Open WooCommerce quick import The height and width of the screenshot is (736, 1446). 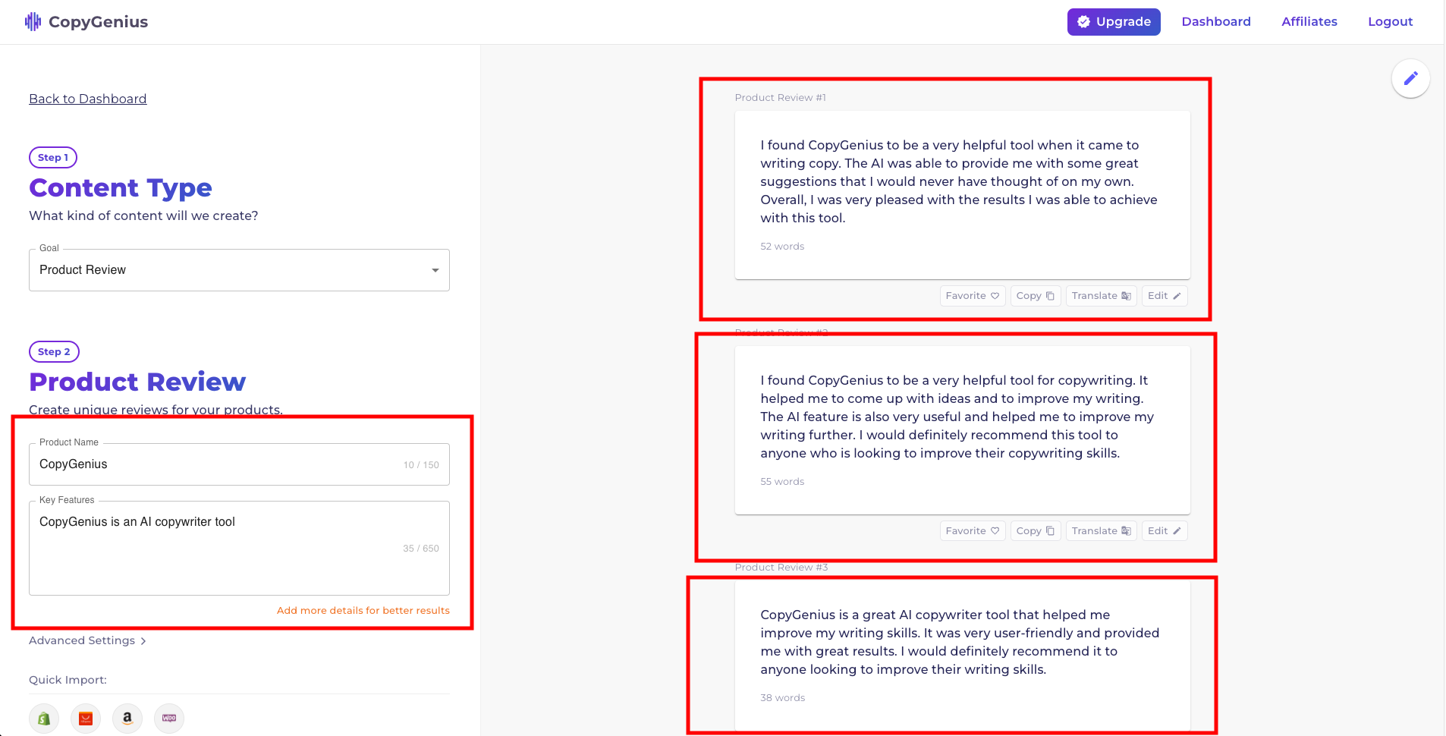168,718
